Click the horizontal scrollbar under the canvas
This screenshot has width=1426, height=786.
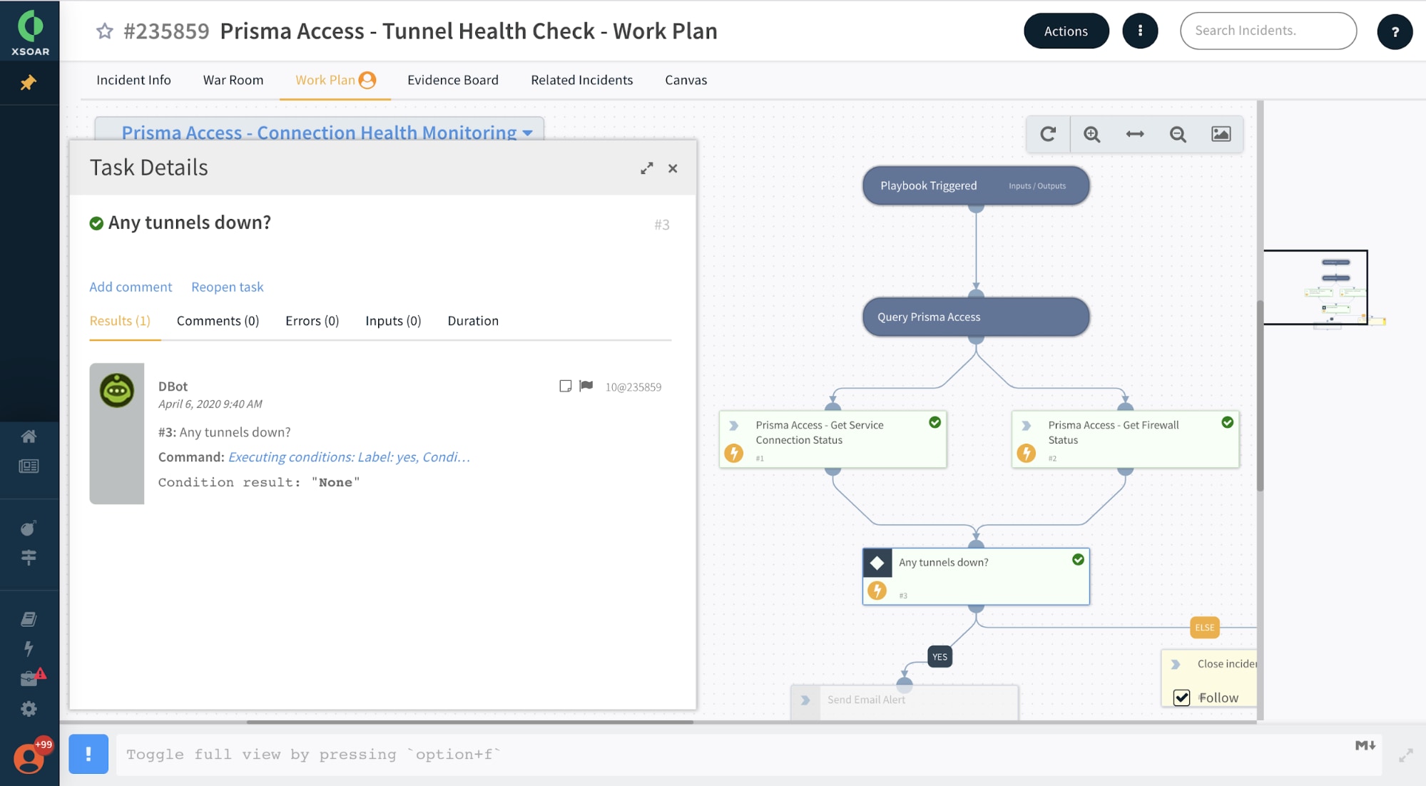click(470, 722)
